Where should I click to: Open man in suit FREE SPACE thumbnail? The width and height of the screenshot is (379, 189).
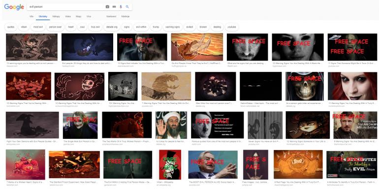pos(142,47)
